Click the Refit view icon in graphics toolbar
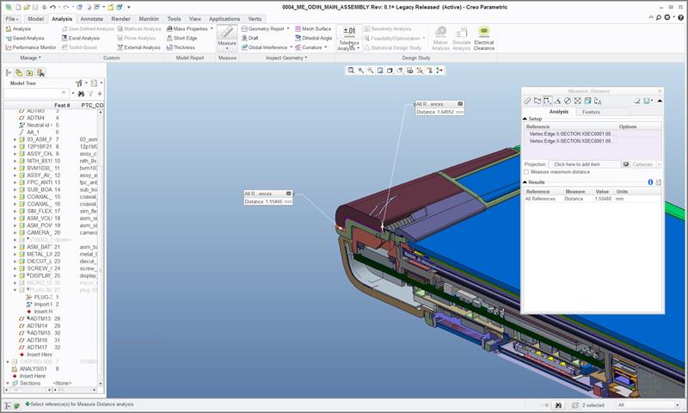 [x=351, y=71]
